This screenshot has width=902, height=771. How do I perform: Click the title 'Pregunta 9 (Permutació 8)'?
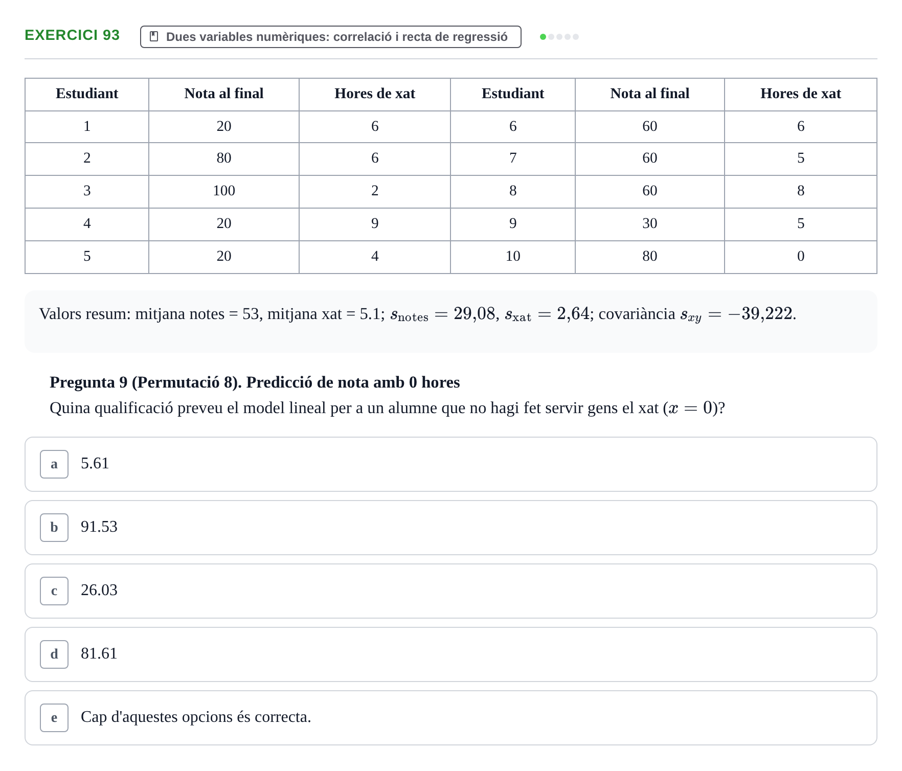click(146, 382)
